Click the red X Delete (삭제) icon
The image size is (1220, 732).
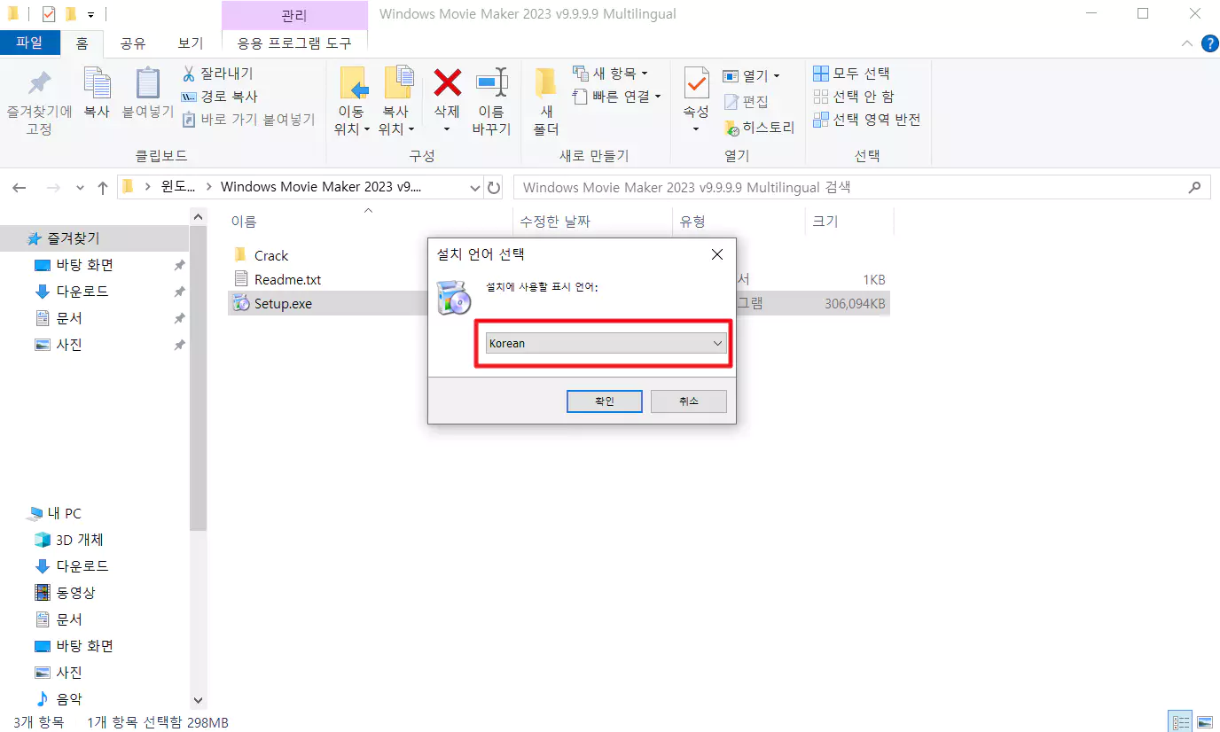(x=447, y=83)
